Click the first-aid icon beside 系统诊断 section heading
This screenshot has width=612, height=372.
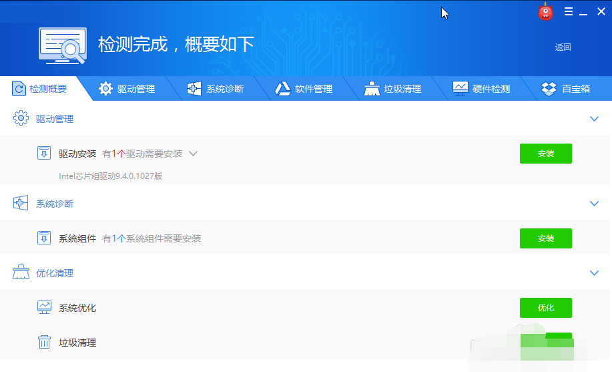pos(21,203)
